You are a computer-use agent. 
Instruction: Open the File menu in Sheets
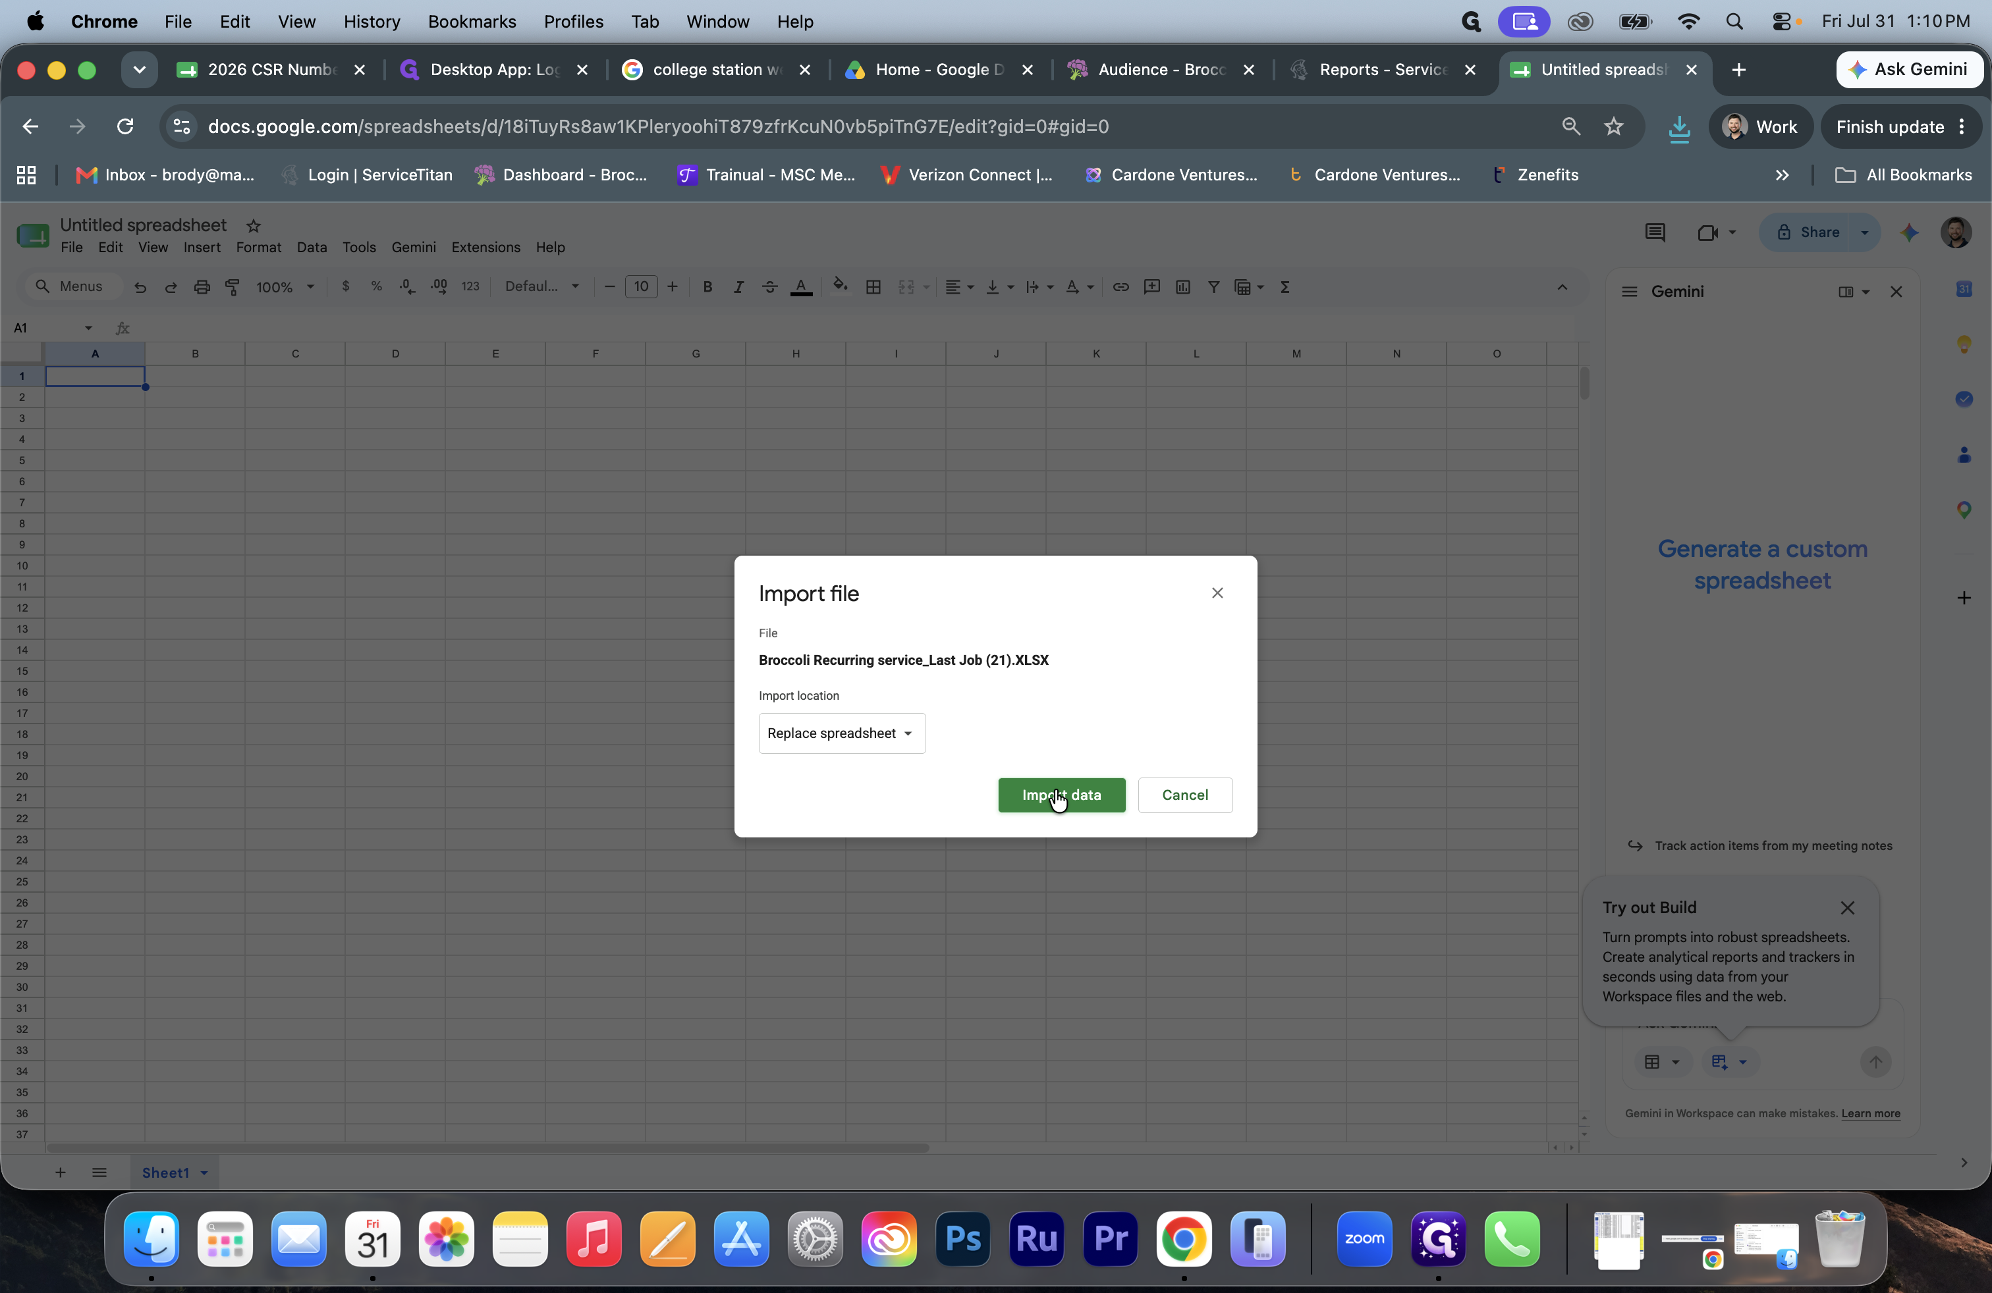(72, 248)
